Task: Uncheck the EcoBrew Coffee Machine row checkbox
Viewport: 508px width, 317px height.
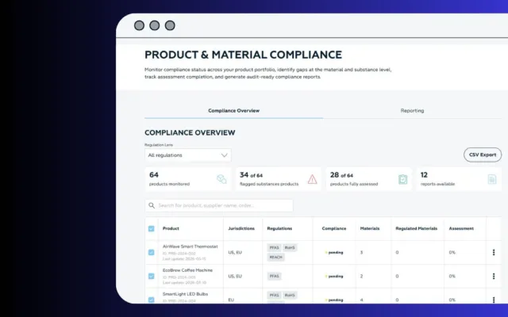Action: click(x=152, y=277)
